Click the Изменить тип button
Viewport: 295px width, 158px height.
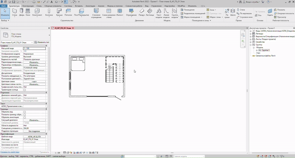point(41,43)
